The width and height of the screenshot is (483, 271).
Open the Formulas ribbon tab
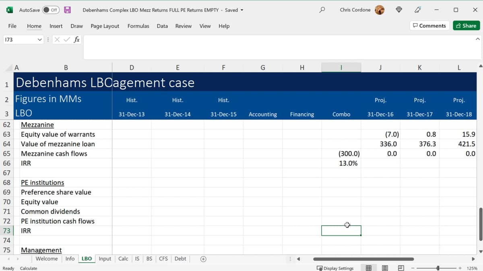[x=138, y=26]
